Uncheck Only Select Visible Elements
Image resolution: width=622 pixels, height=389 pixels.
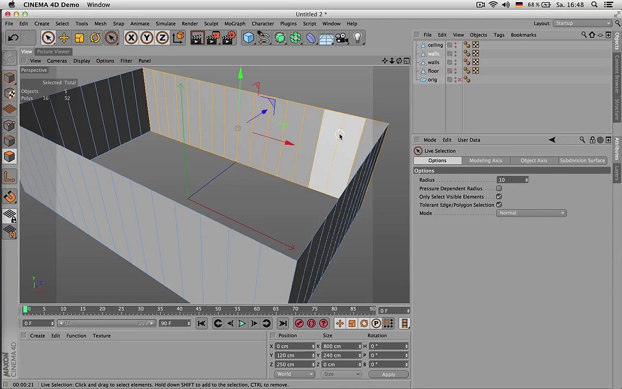coord(499,197)
